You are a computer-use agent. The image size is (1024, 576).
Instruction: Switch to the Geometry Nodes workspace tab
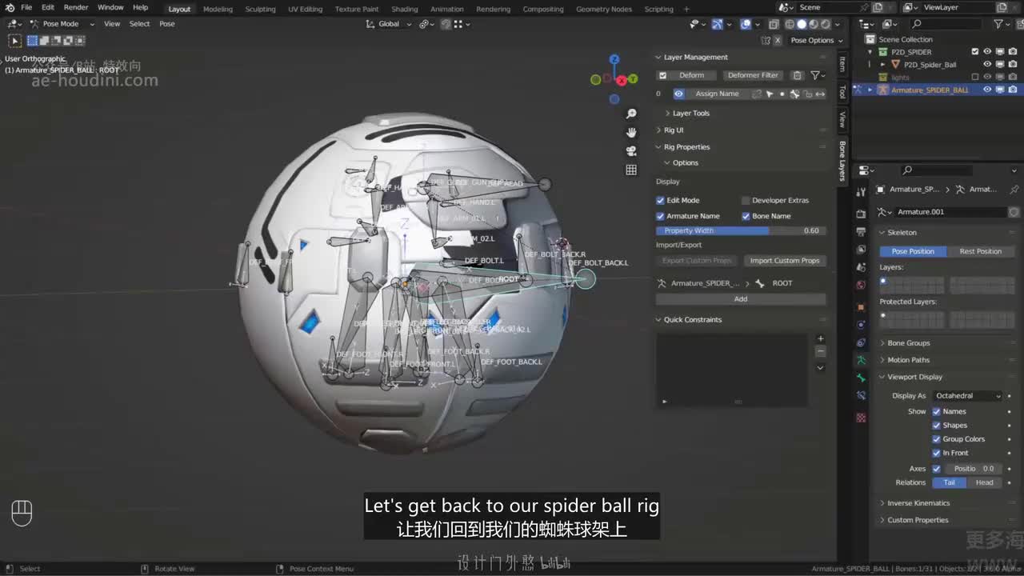tap(603, 9)
